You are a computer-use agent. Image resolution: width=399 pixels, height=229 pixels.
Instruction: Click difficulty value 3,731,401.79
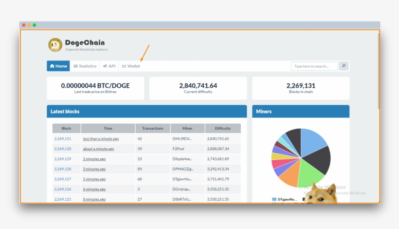point(218,179)
